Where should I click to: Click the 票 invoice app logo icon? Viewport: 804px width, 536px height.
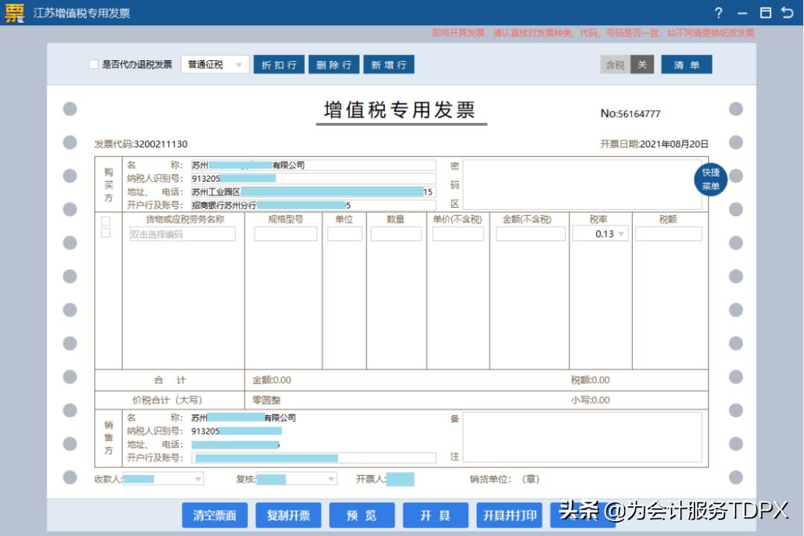[13, 13]
